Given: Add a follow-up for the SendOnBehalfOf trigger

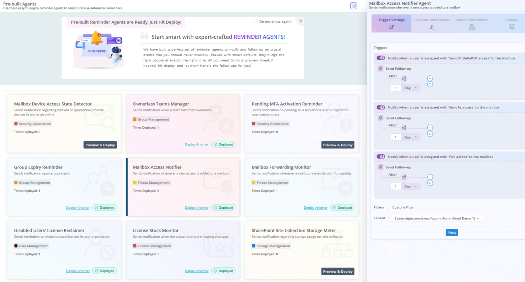Looking at the screenshot, I should pos(430,78).
